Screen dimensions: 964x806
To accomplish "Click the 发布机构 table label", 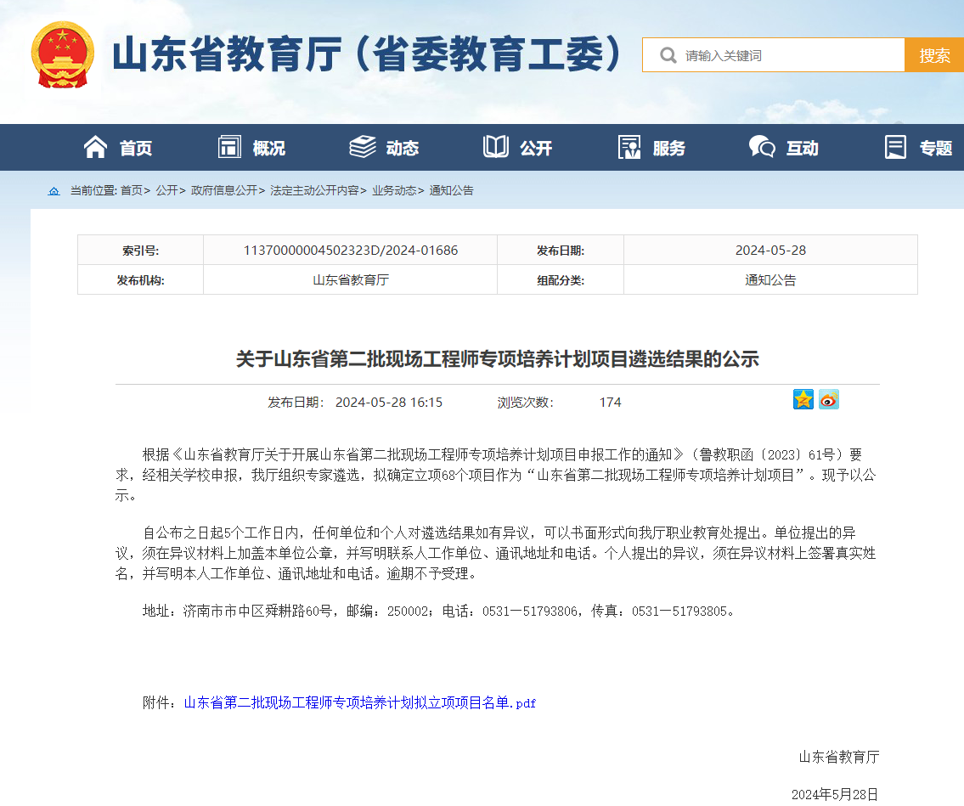I will pyautogui.click(x=140, y=280).
